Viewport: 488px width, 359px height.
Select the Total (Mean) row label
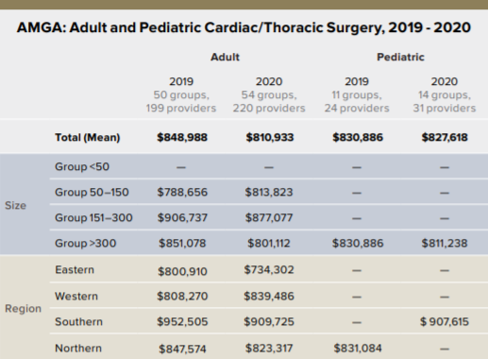click(x=88, y=137)
